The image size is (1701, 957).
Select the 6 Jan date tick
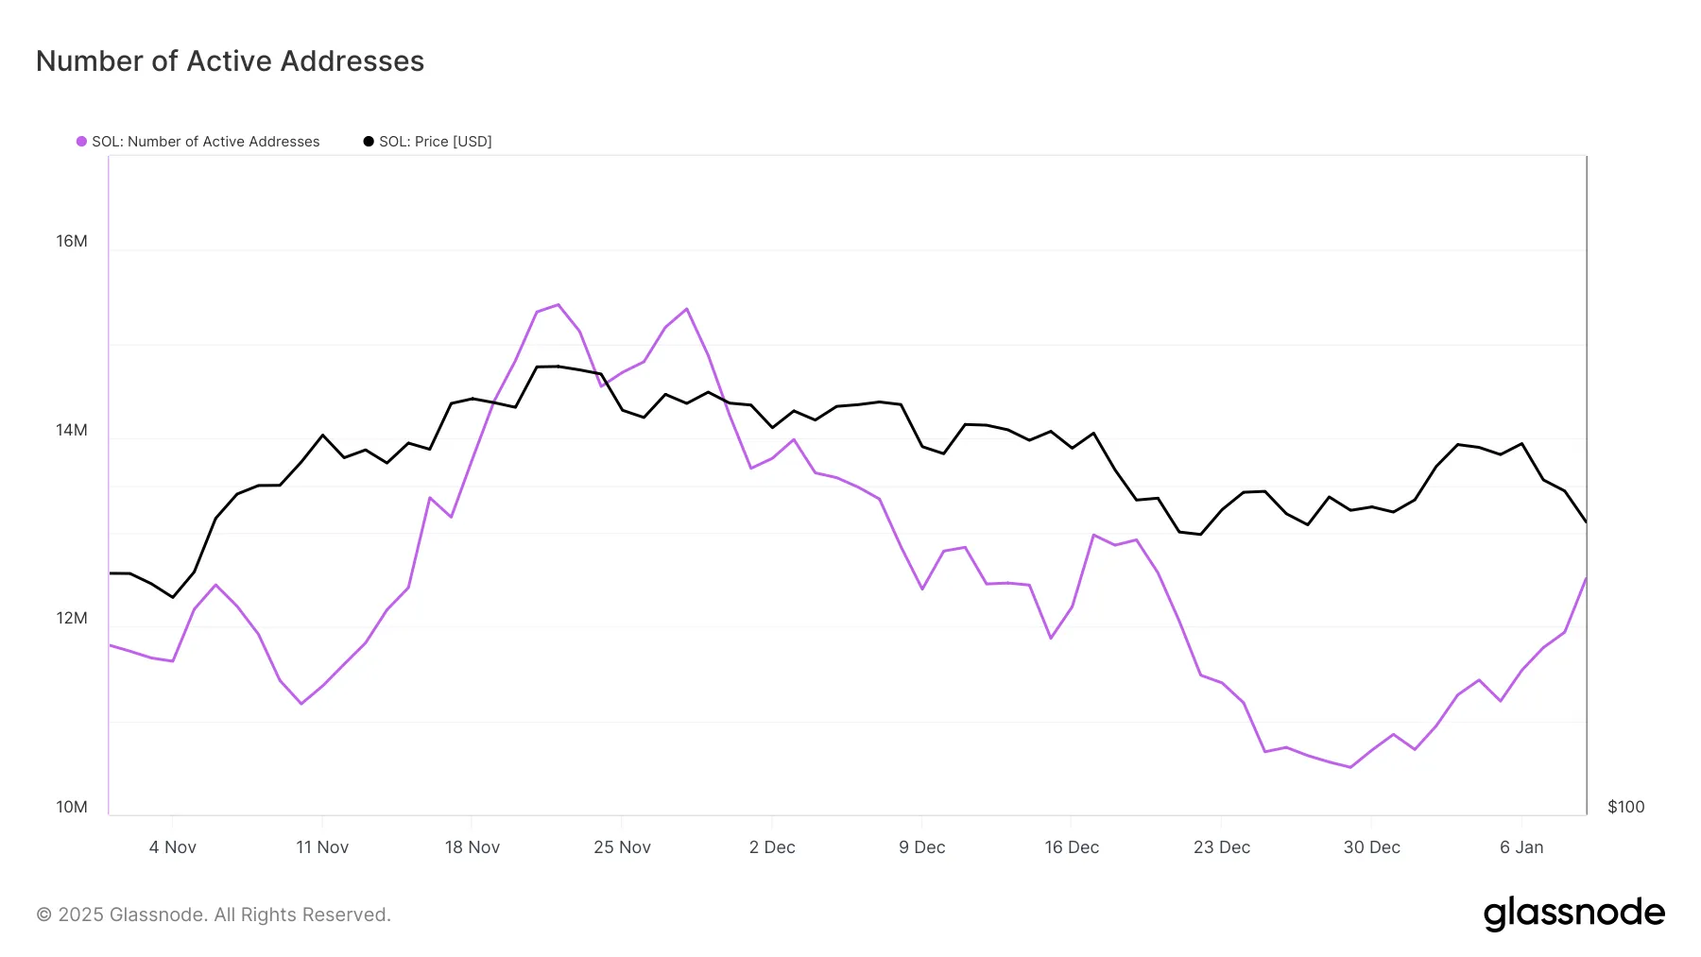point(1521,847)
